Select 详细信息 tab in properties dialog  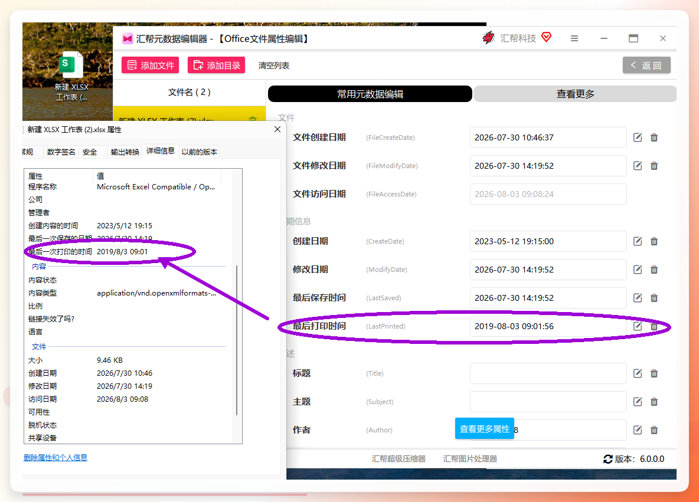tap(161, 151)
